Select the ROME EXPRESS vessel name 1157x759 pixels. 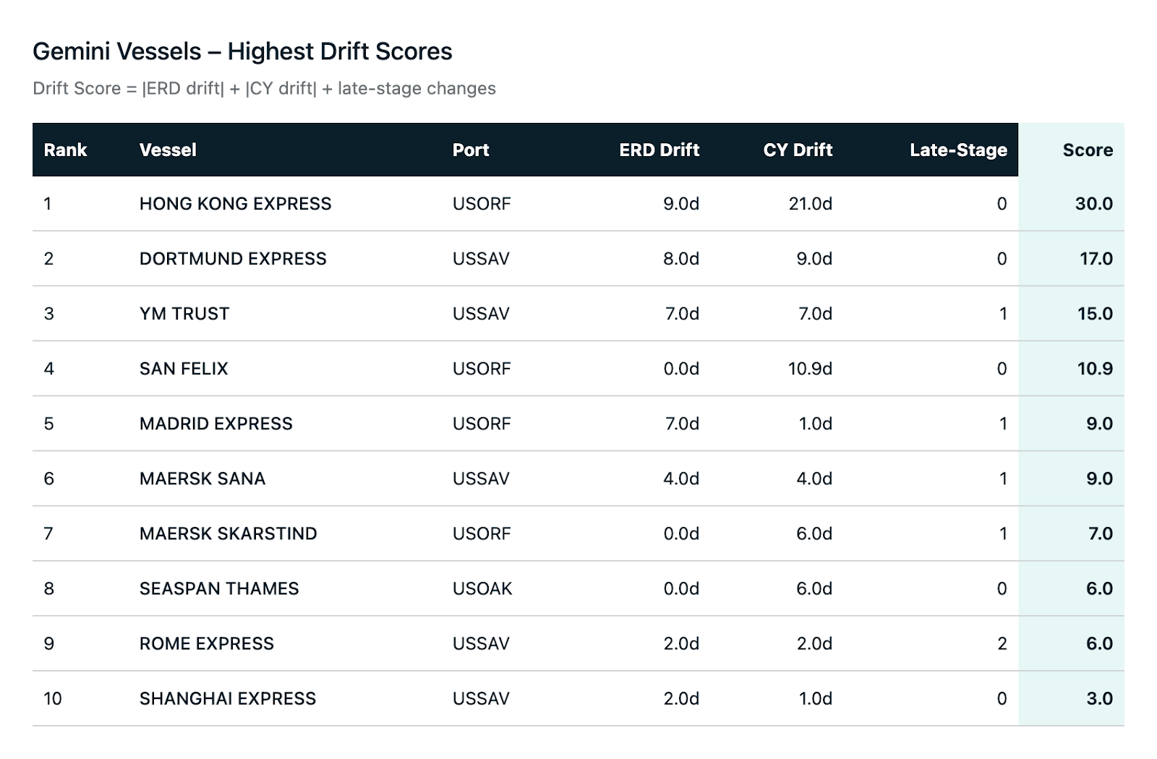[x=207, y=643]
